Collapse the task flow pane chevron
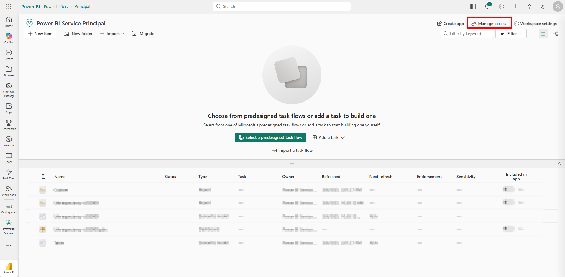Image resolution: width=565 pixels, height=277 pixels. click(x=559, y=164)
